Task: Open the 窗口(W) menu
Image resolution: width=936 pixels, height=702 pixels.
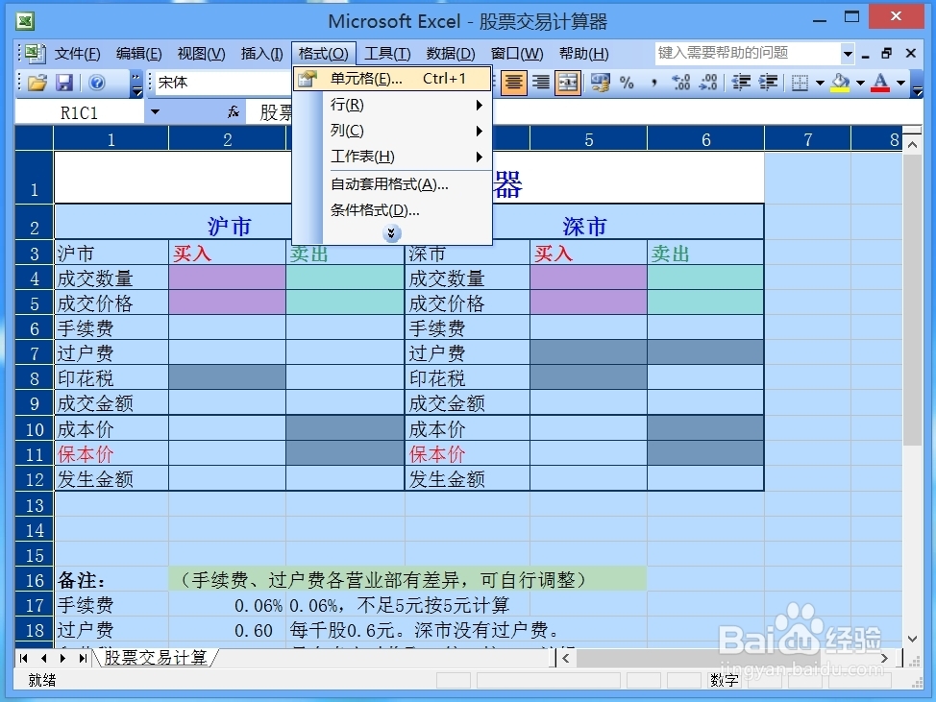Action: pyautogui.click(x=517, y=54)
